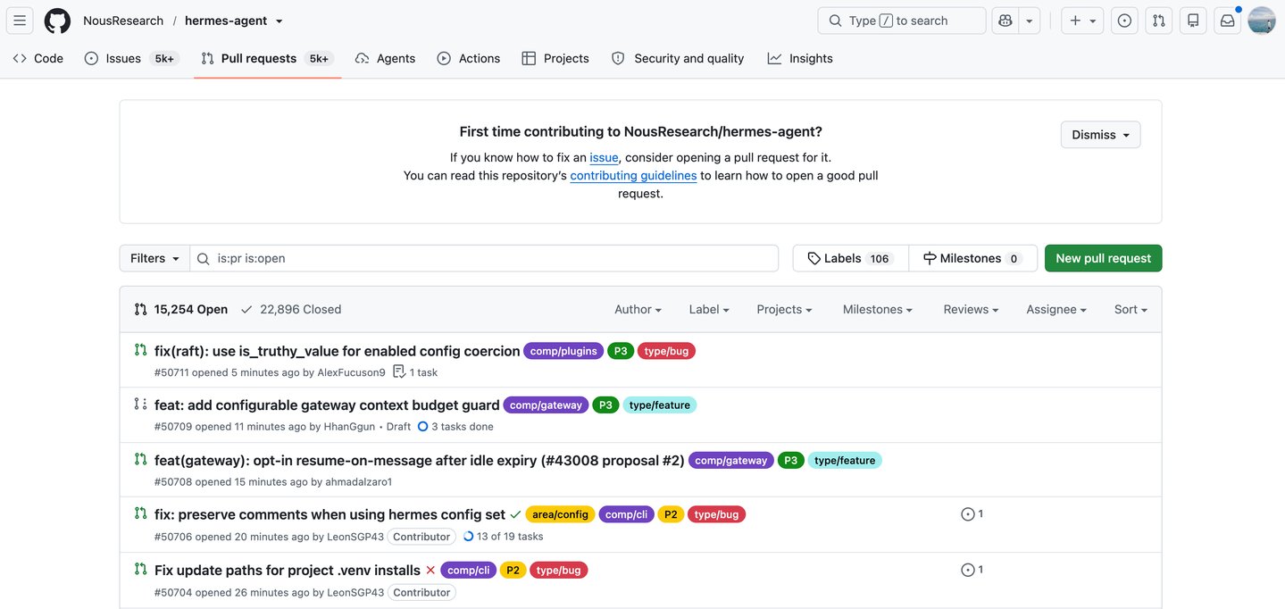1285x609 pixels.
Task: Open the Sort dropdown
Action: 1131,309
